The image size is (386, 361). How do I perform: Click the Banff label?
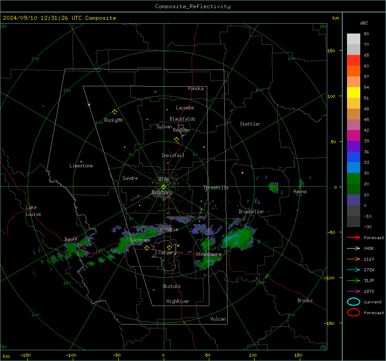(71, 239)
